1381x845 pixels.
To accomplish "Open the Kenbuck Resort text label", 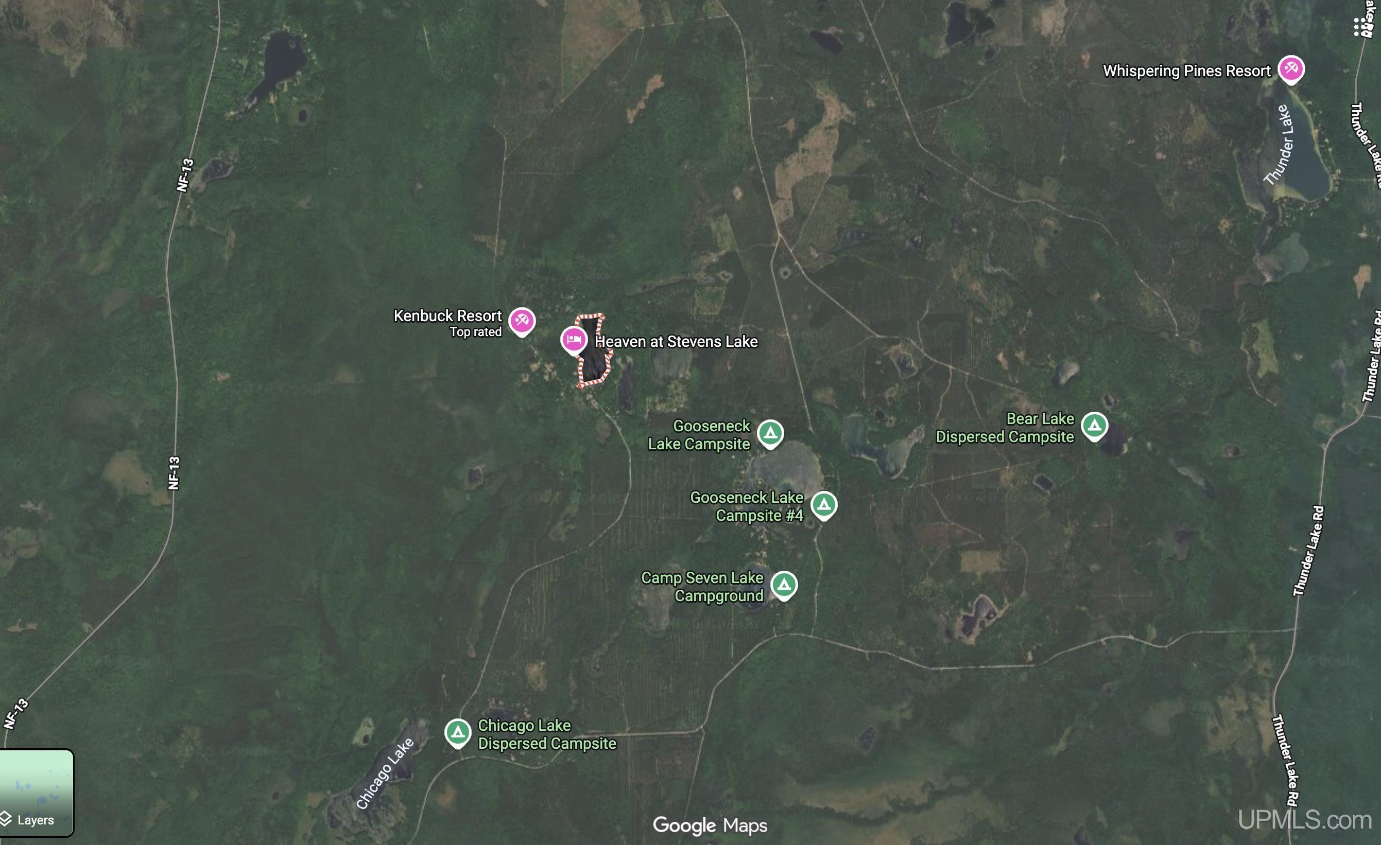I will pyautogui.click(x=448, y=316).
